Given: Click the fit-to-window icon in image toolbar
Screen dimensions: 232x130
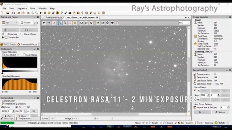Looking at the screenshot, I should tap(70, 23).
